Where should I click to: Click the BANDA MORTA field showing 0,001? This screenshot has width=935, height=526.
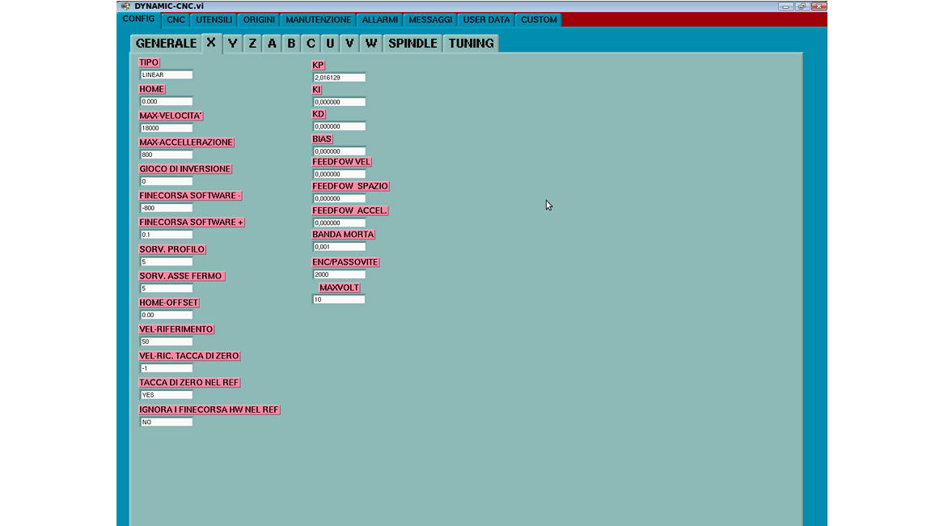pos(339,247)
